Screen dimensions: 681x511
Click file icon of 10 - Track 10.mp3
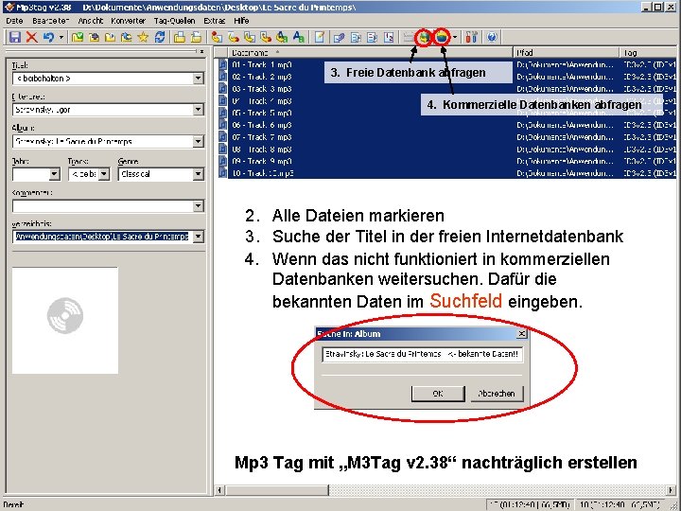[223, 173]
